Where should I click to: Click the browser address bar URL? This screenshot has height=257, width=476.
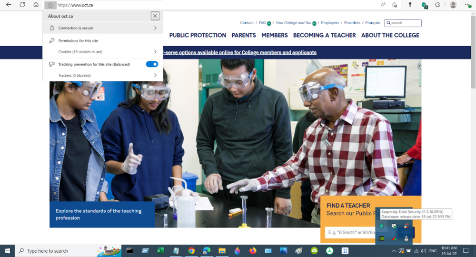[x=75, y=5]
